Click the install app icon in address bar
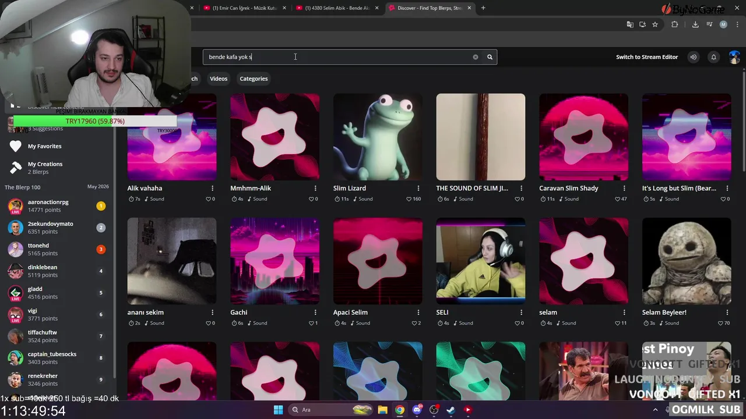Viewport: 746px width, 419px height. pos(642,24)
